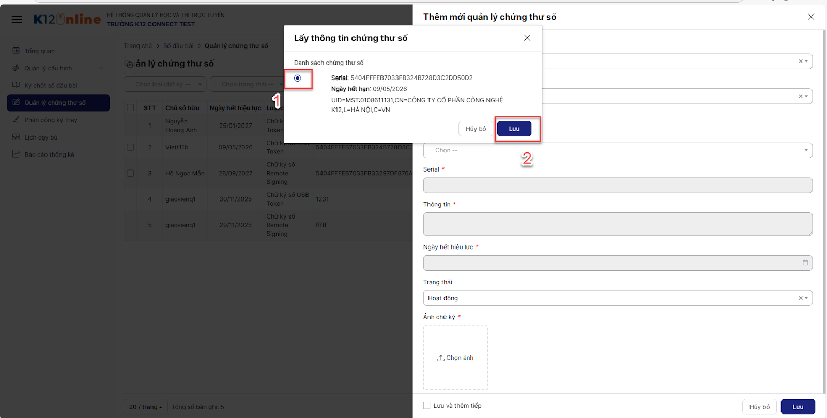This screenshot has width=827, height=418.
Task: Go to Sổ đầu bài breadcrumb
Action: click(x=178, y=46)
